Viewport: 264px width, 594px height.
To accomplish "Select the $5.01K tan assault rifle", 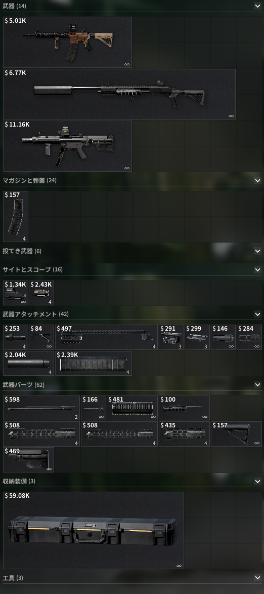I will click(67, 42).
